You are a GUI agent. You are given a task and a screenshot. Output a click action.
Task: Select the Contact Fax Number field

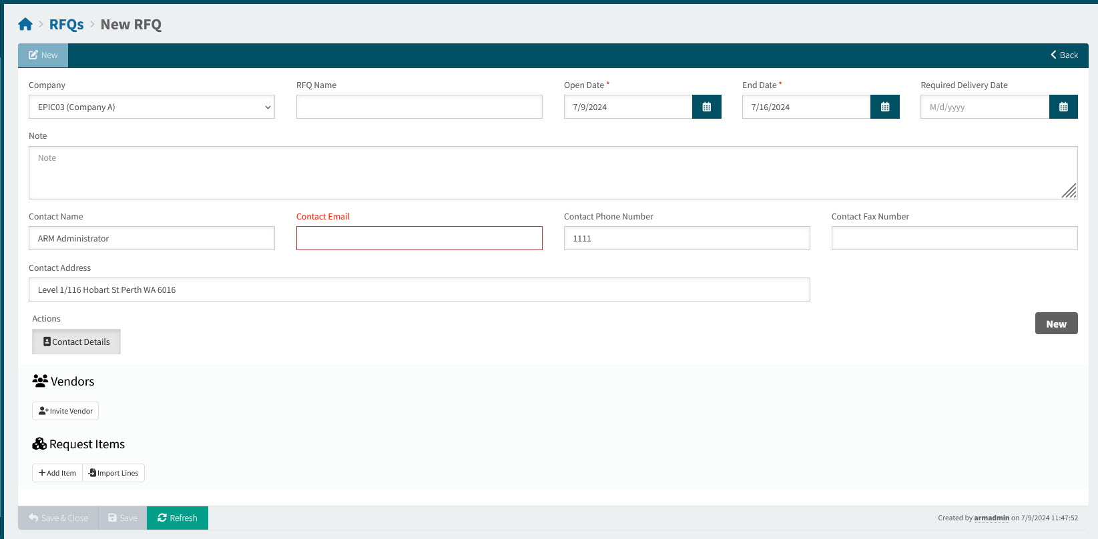954,238
